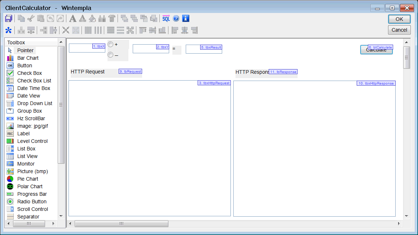Viewport: 418px width, 235px height.
Task: Click the crayons color icon
Action: pos(102,18)
